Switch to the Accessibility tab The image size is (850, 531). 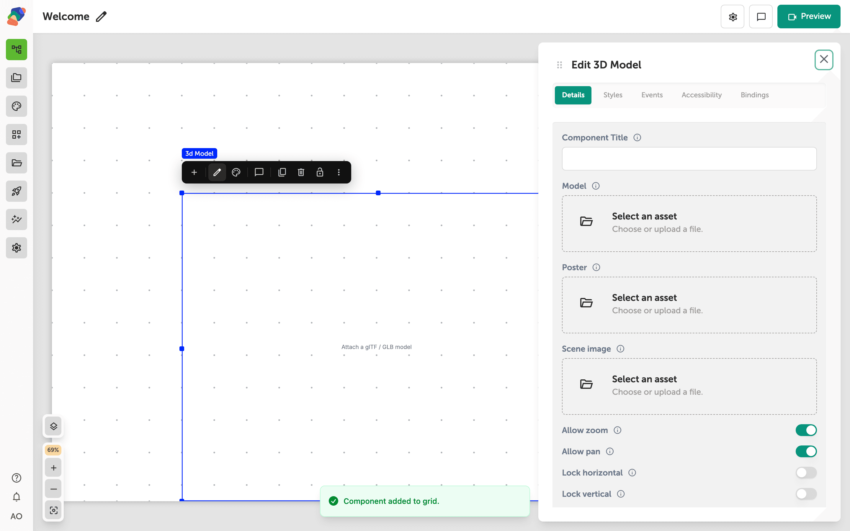click(x=702, y=95)
